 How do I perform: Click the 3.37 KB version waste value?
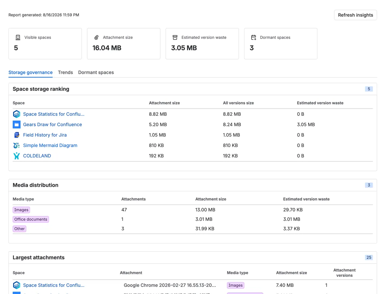(x=291, y=229)
